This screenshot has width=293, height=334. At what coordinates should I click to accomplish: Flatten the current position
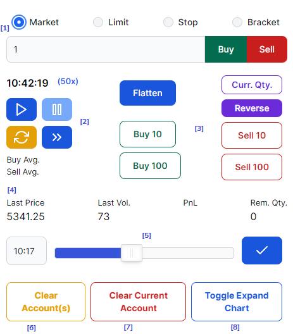(x=147, y=93)
